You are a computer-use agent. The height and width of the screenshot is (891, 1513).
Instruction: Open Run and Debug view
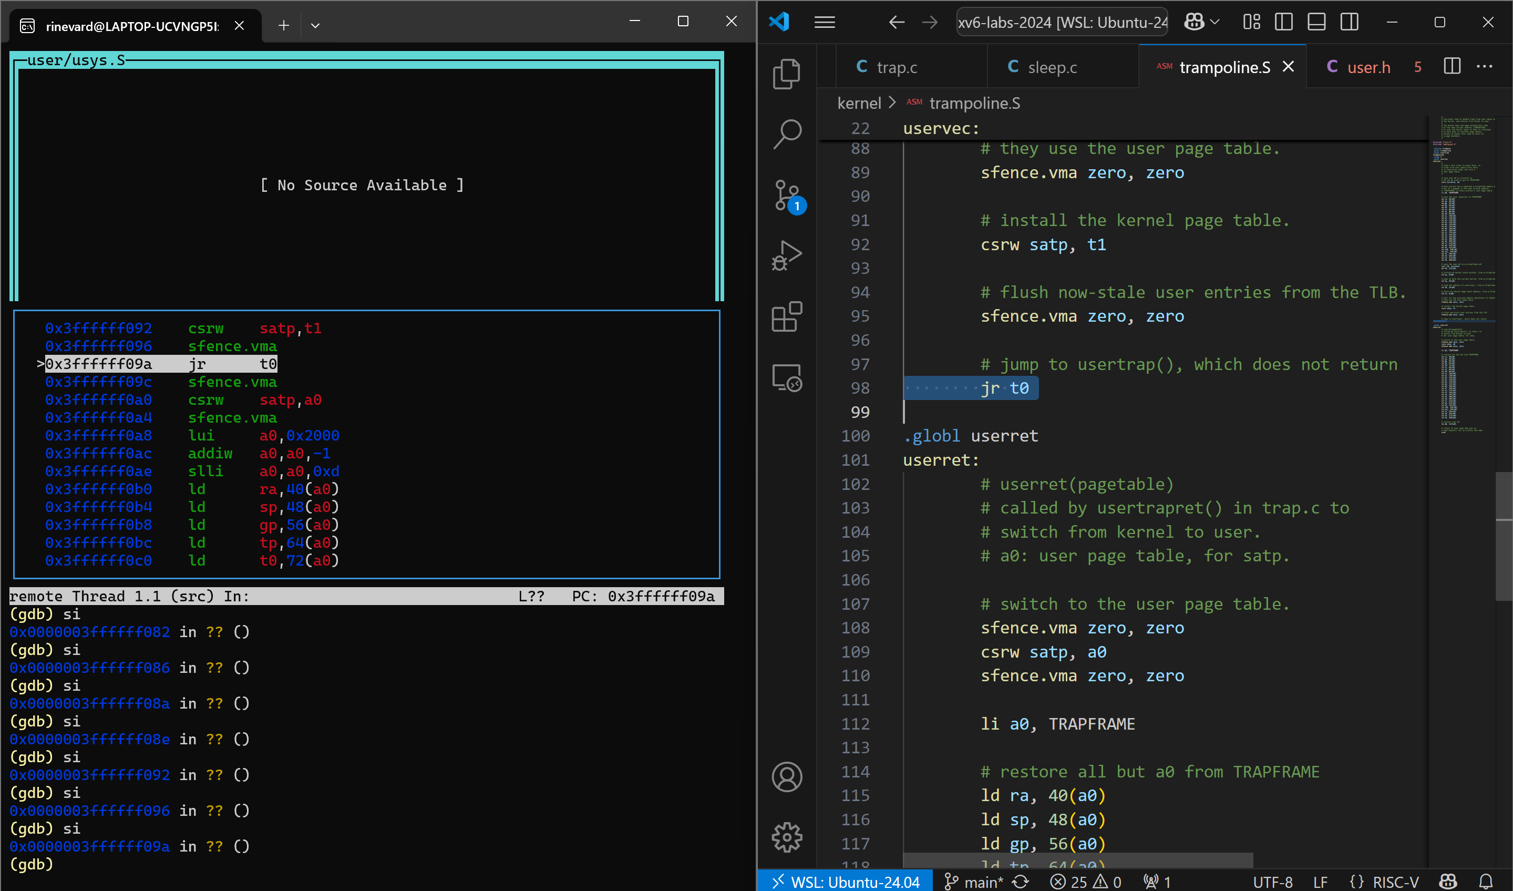787,256
